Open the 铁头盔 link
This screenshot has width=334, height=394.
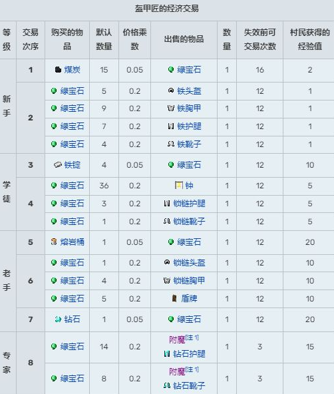tap(189, 91)
